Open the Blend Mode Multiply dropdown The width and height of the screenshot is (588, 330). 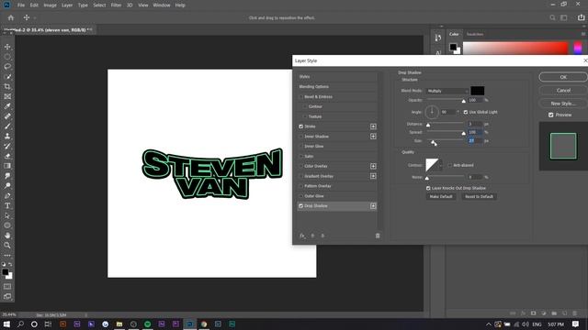coord(447,91)
